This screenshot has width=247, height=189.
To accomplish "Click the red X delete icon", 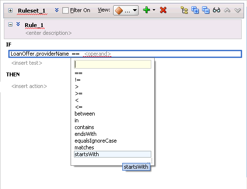I will (163, 10).
